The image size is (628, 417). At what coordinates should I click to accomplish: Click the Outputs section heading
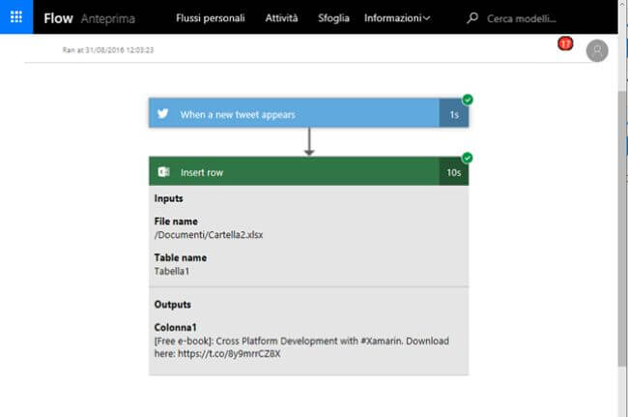[173, 305]
